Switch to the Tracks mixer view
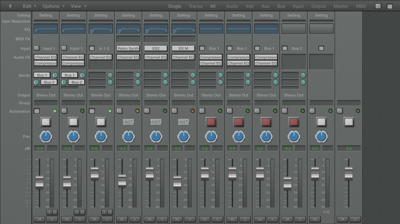This screenshot has width=400, height=224. click(195, 6)
